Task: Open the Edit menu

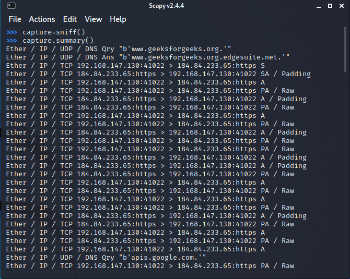Action: pyautogui.click(x=69, y=19)
